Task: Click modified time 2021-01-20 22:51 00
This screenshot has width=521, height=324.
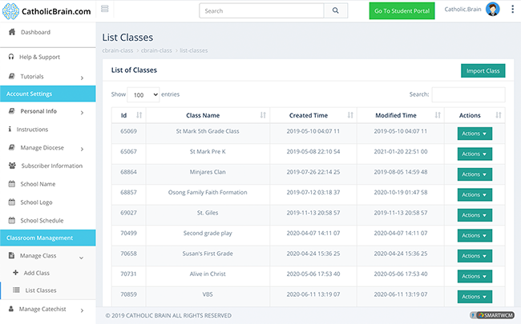Action: (x=401, y=151)
